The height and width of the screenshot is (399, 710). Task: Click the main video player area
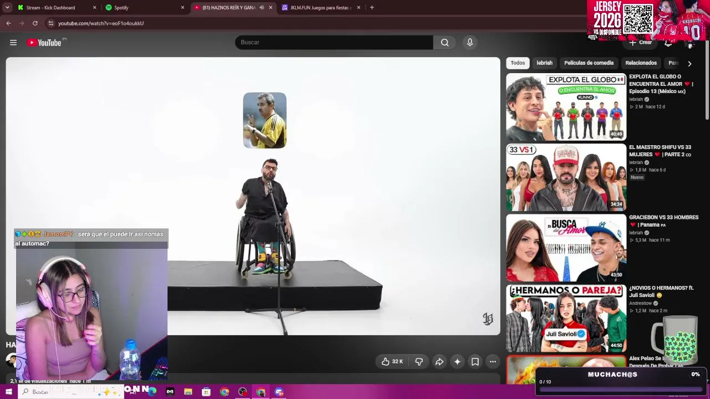point(253,196)
